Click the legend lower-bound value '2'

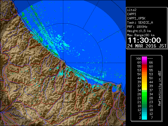pyautogui.click(x=140, y=118)
